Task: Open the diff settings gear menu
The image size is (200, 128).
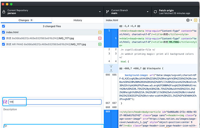Action: (189, 20)
